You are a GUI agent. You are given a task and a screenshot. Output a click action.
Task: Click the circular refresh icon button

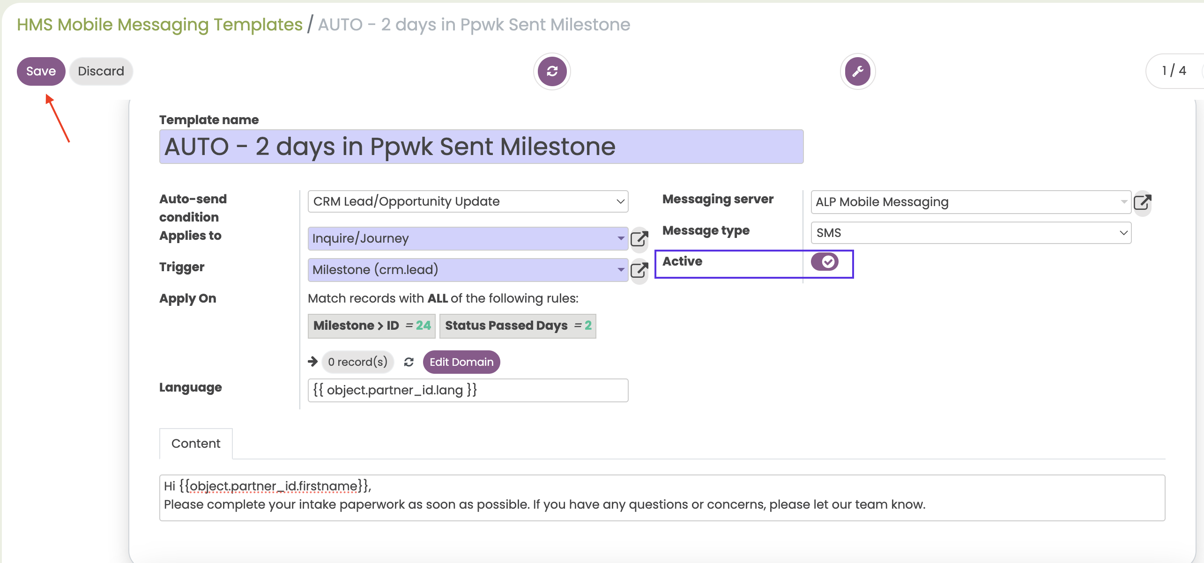pos(552,71)
